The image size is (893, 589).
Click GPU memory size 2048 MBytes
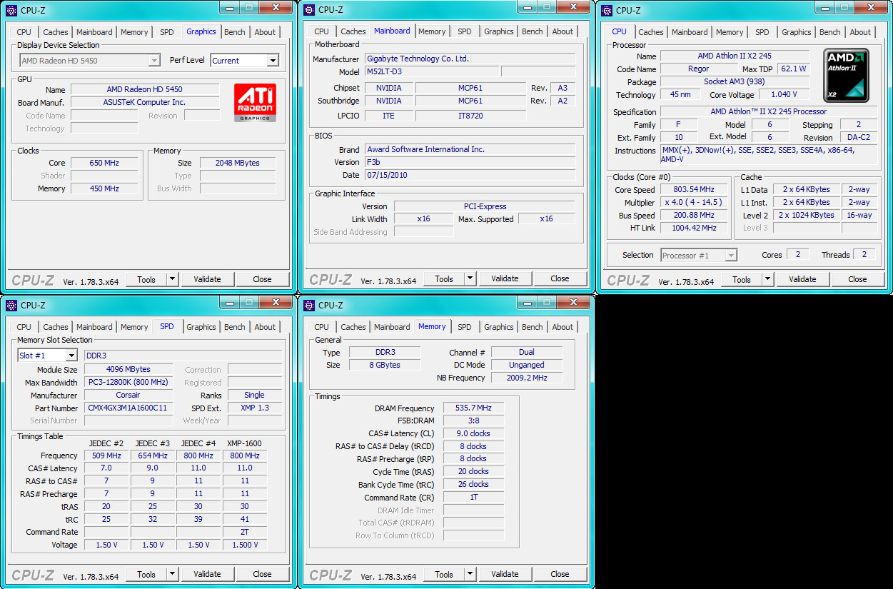(238, 163)
